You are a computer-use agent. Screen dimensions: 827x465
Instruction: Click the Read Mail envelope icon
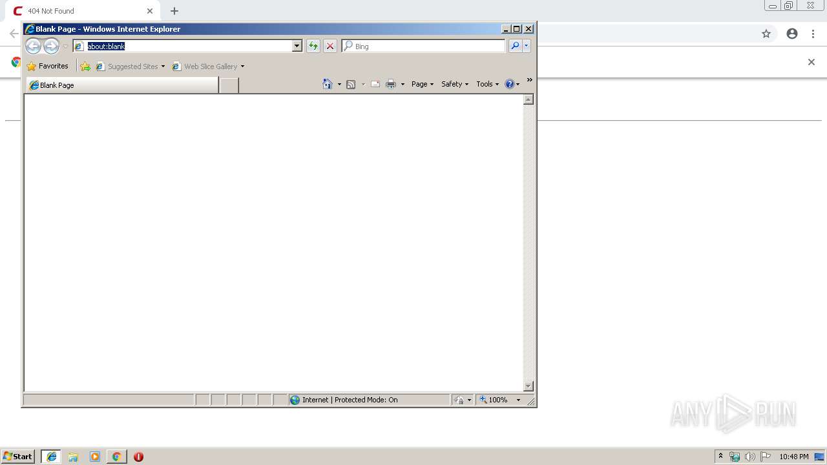point(375,84)
